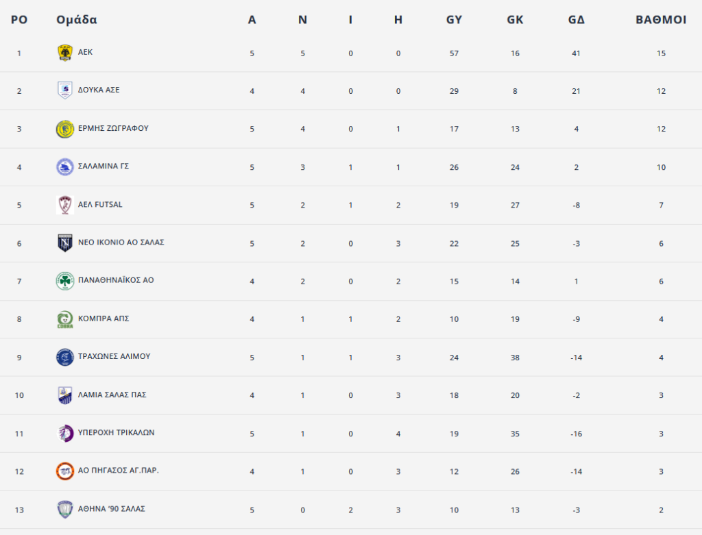Select the GΔ column header
The image size is (702, 535).
(576, 20)
